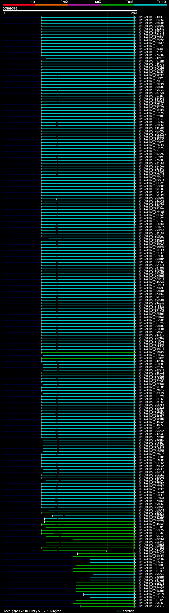
Task: Select label UniRef100_Q9XHG7
Action: (x=152, y=559)
